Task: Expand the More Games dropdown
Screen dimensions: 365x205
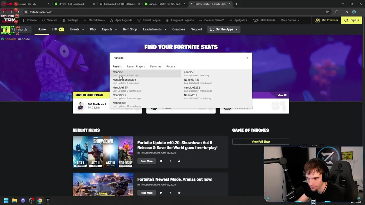Action: coord(290,20)
